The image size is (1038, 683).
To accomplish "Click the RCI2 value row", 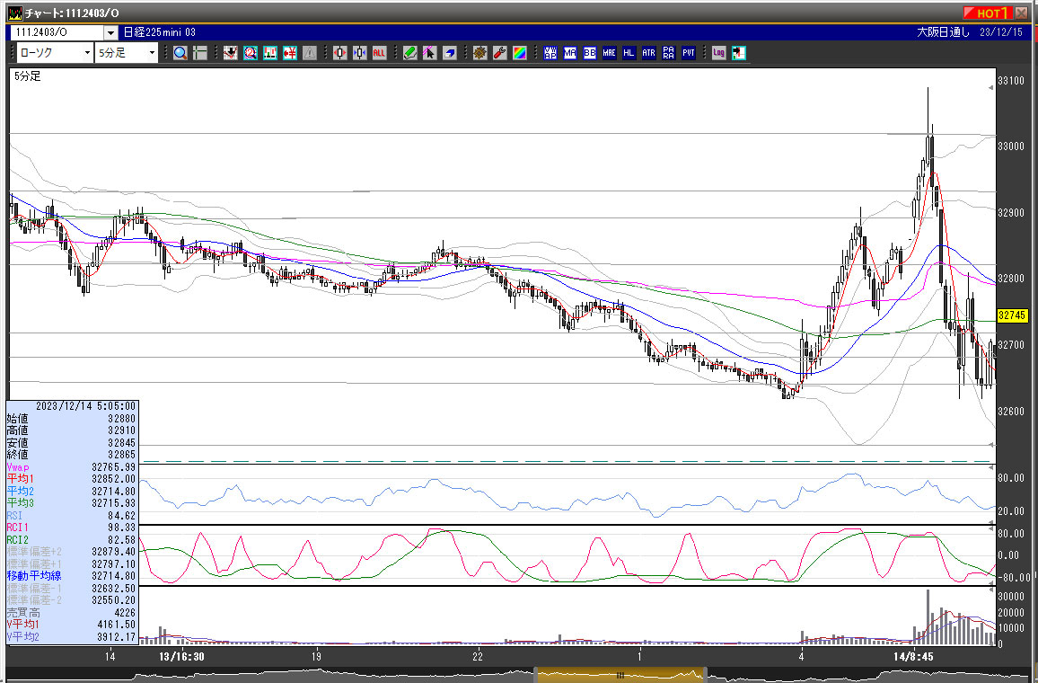I will click(72, 540).
